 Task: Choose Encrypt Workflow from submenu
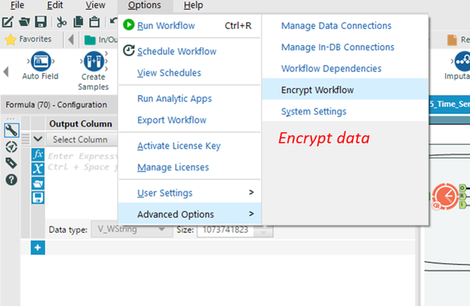tap(317, 90)
